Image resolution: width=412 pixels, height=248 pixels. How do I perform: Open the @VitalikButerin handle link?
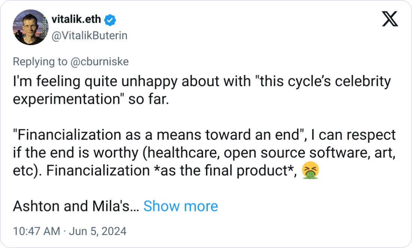tap(89, 35)
